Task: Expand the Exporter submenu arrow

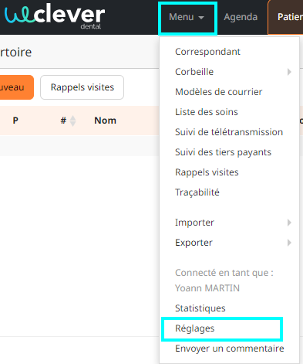Action: (x=289, y=243)
